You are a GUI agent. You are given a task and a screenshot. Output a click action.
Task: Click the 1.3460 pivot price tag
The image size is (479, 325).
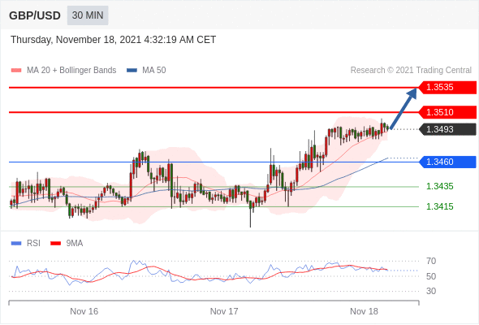[x=447, y=162]
